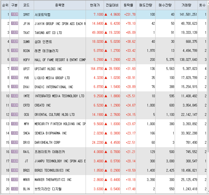Click volume 141,581,251
The image size is (209, 195).
coord(188,14)
